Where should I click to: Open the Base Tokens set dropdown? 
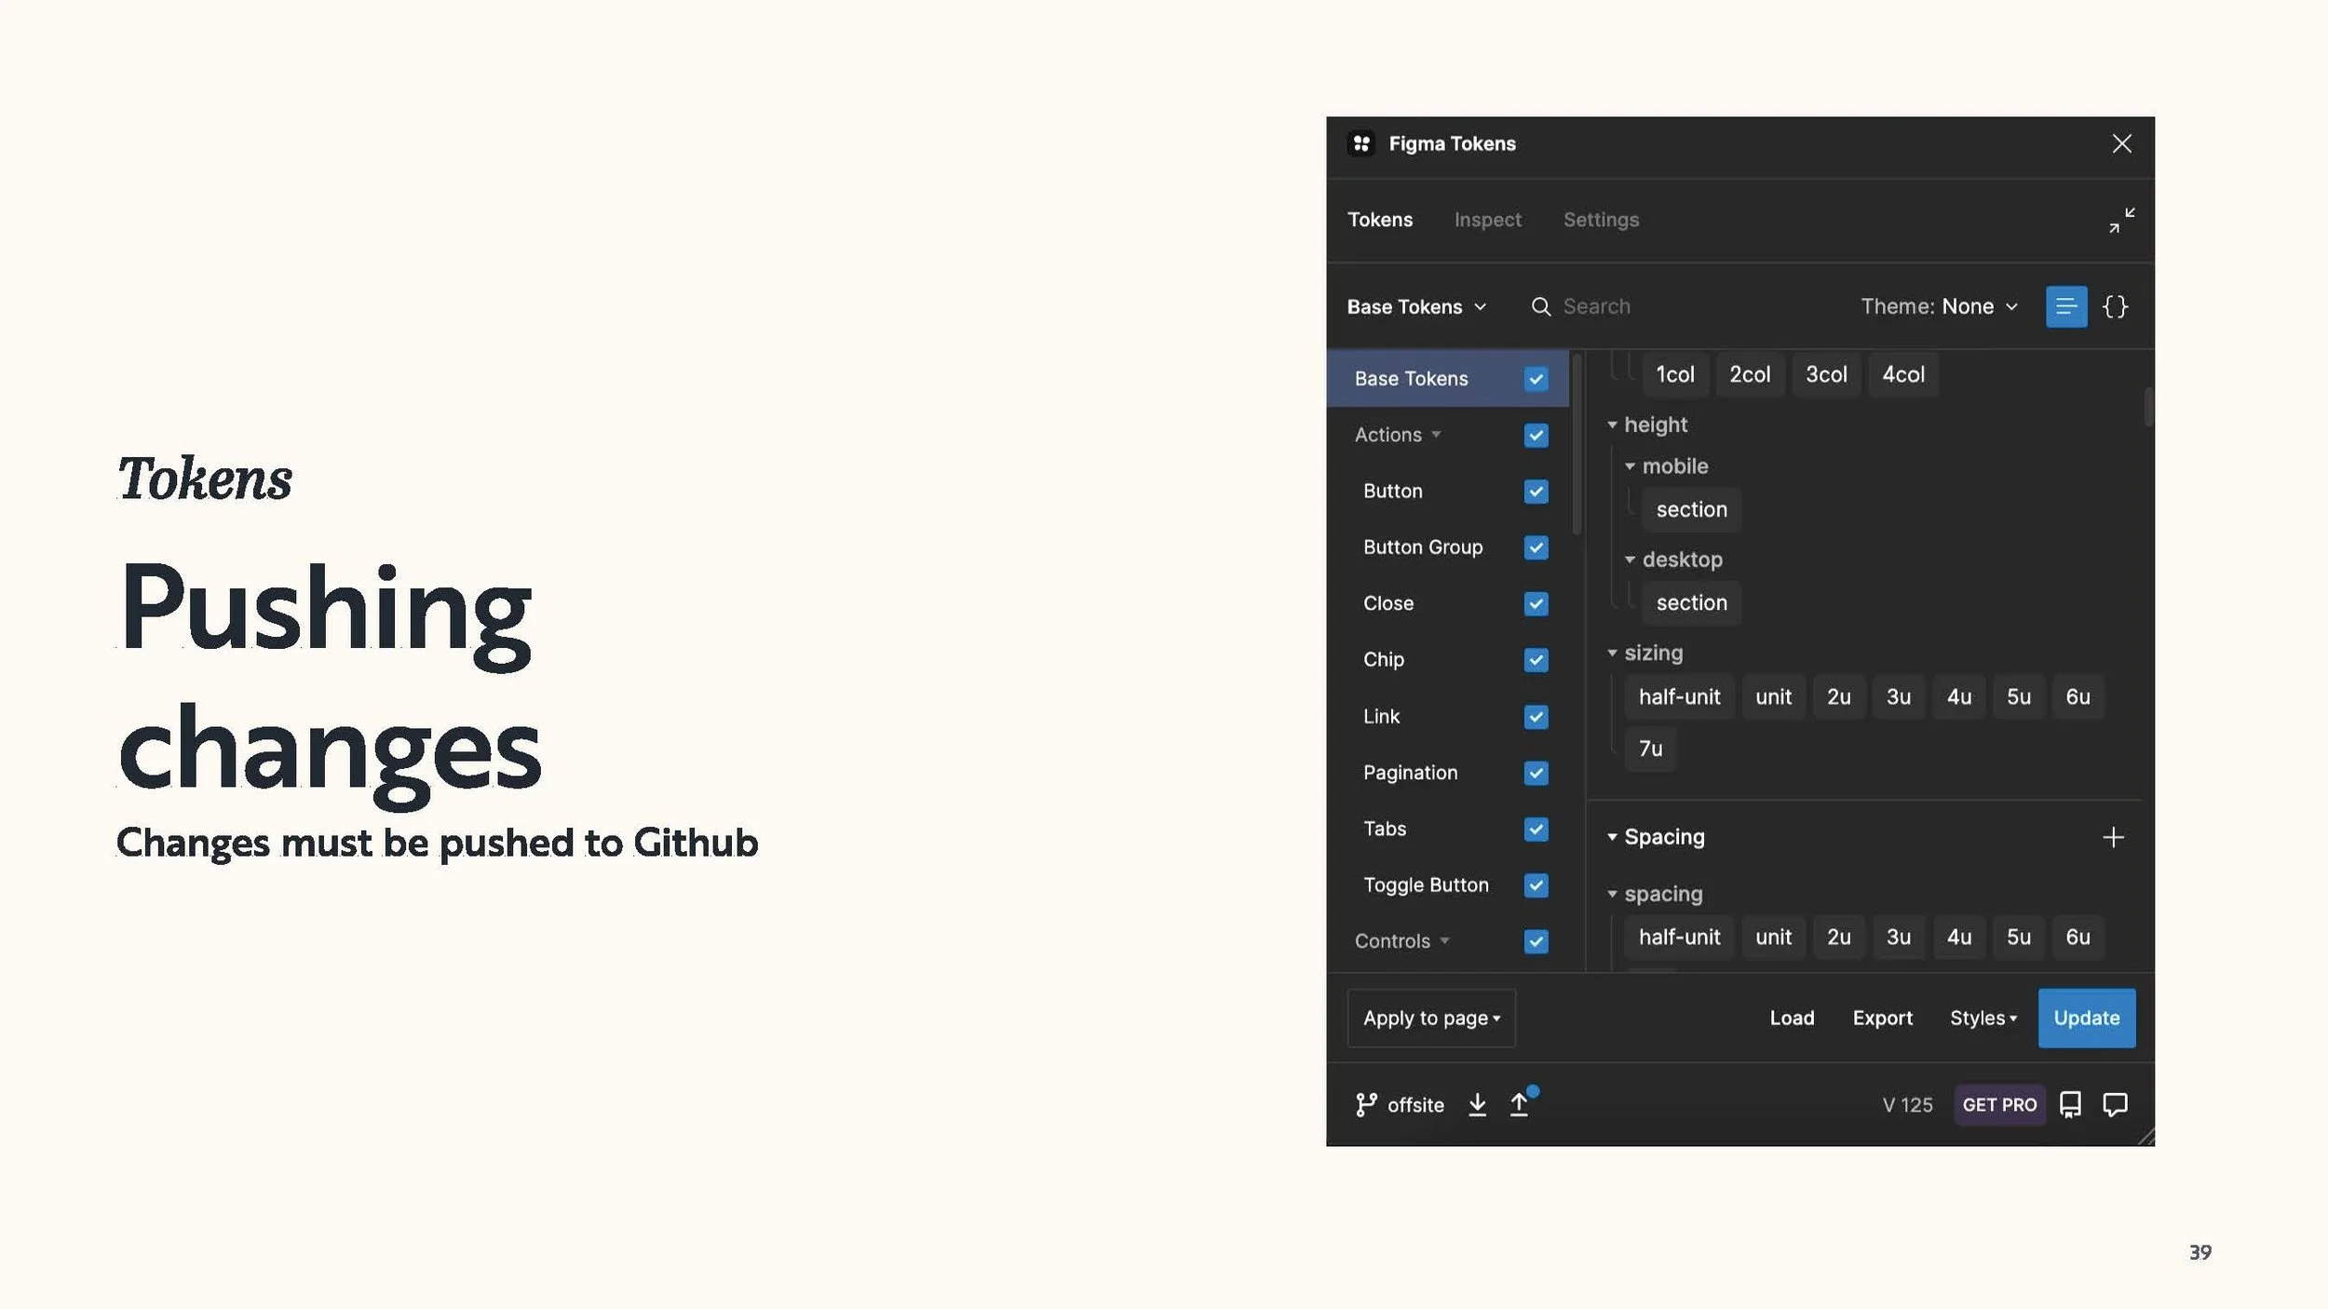pyautogui.click(x=1416, y=306)
